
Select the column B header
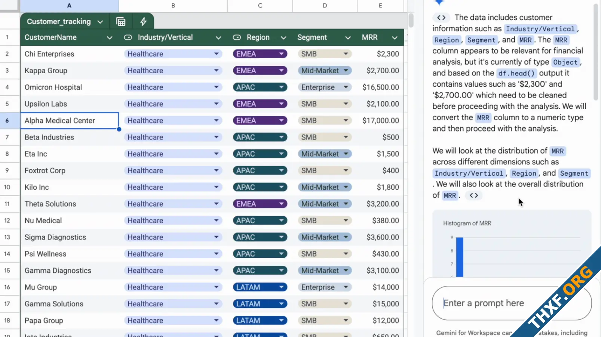click(x=173, y=6)
